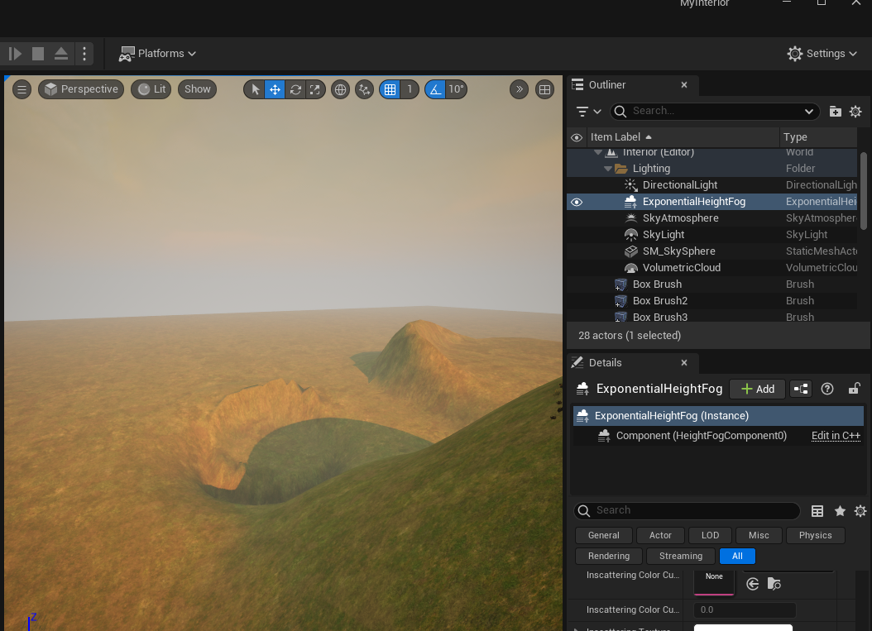The image size is (872, 631).
Task: Open the Details help question-mark icon
Action: [x=827, y=390]
